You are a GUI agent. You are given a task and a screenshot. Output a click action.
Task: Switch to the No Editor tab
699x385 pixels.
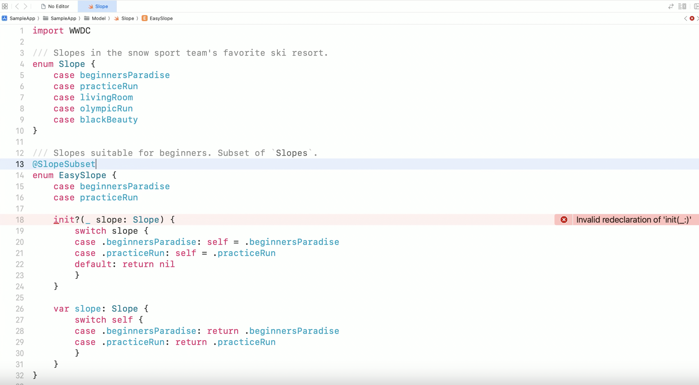(x=55, y=6)
